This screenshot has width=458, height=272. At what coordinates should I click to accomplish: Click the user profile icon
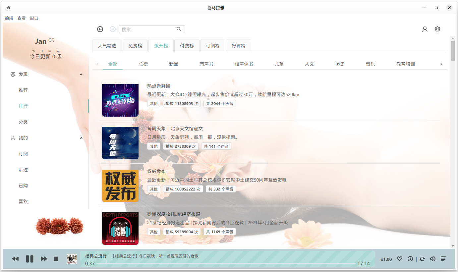pyautogui.click(x=425, y=29)
